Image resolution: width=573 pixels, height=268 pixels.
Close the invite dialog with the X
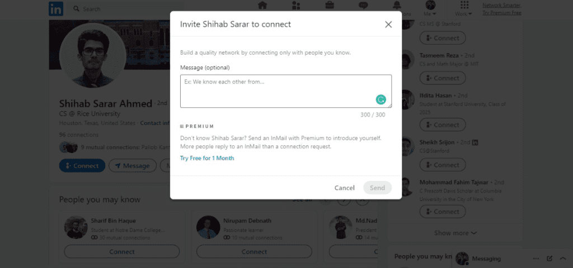click(388, 25)
